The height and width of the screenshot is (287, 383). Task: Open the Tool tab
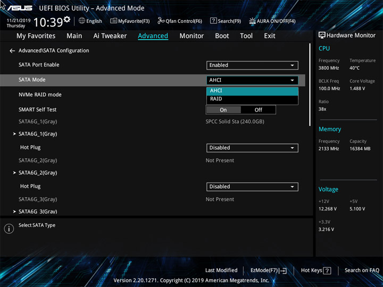click(246, 36)
